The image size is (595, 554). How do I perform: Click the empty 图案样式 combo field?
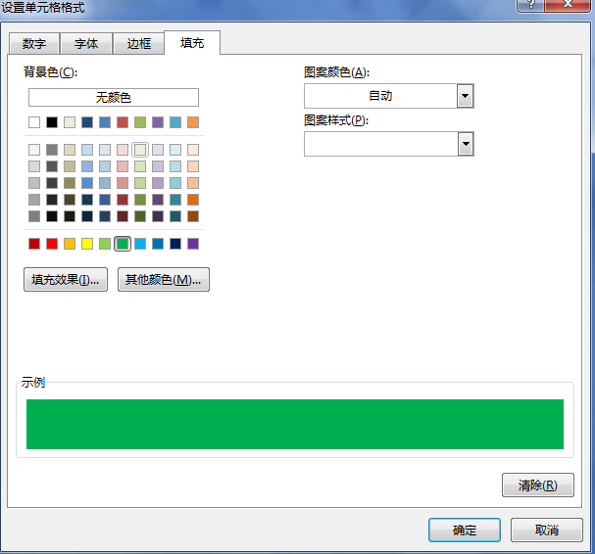pyautogui.click(x=380, y=144)
